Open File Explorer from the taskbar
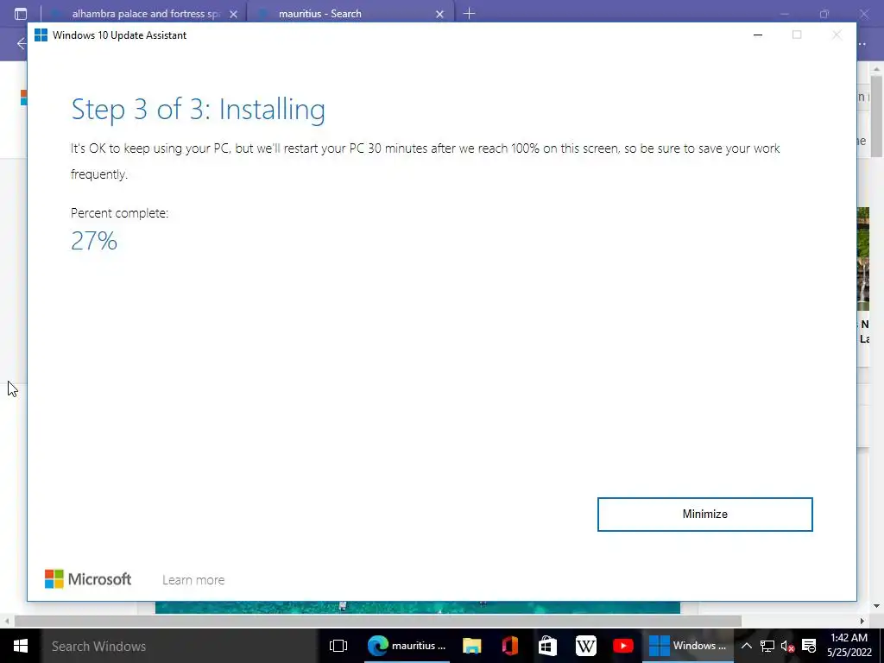884x663 pixels. 472,646
